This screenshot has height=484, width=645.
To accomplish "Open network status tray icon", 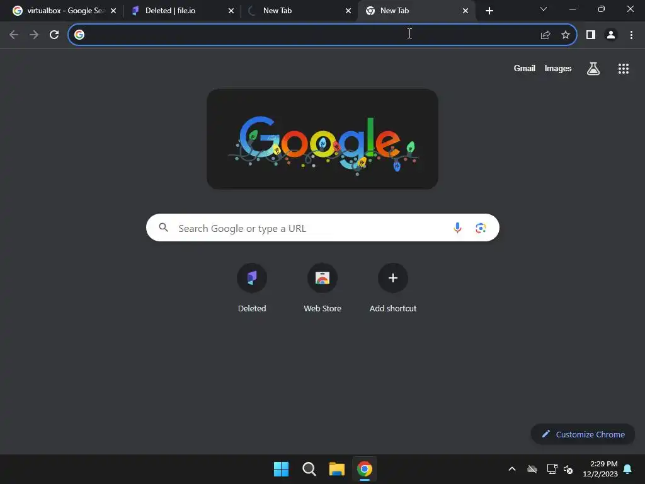I will click(x=552, y=469).
